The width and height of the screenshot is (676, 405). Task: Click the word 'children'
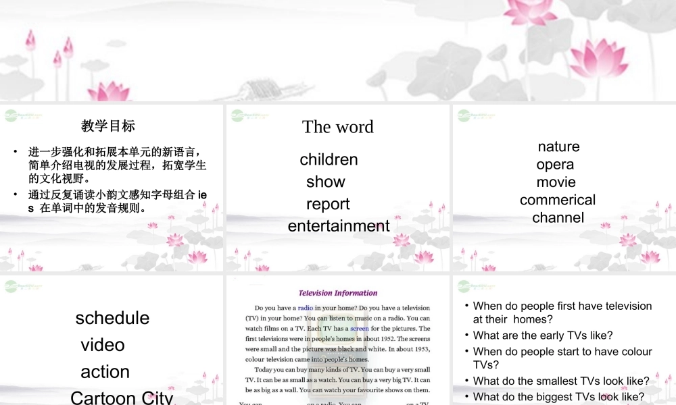[329, 160]
